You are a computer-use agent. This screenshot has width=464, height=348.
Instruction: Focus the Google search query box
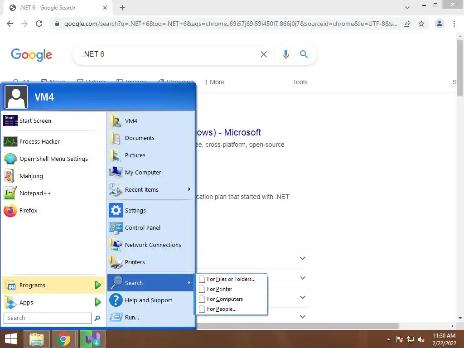point(169,54)
